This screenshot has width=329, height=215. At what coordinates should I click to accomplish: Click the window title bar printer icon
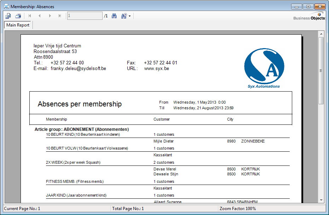[6, 7]
